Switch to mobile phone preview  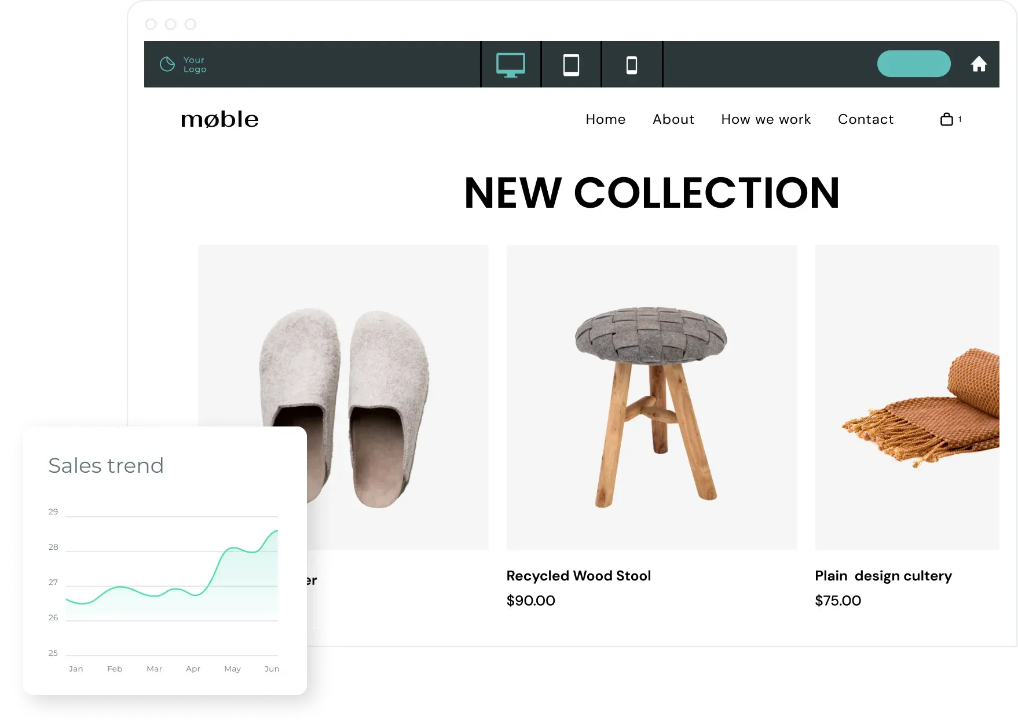(632, 65)
